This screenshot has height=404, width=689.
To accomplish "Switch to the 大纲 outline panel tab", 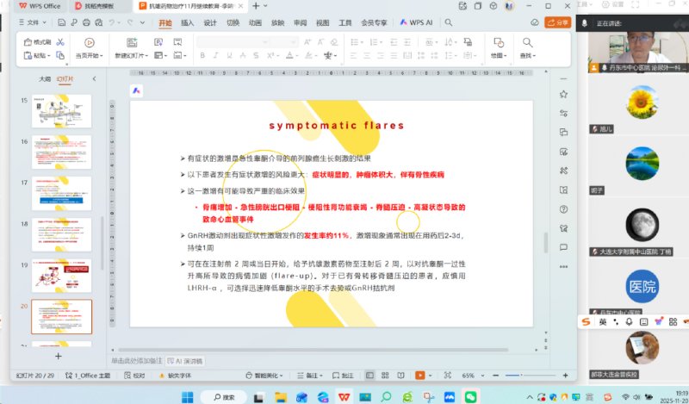I will 44,78.
